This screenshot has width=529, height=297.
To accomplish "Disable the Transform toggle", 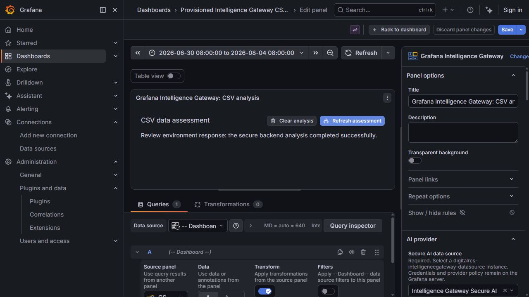I will [x=264, y=291].
